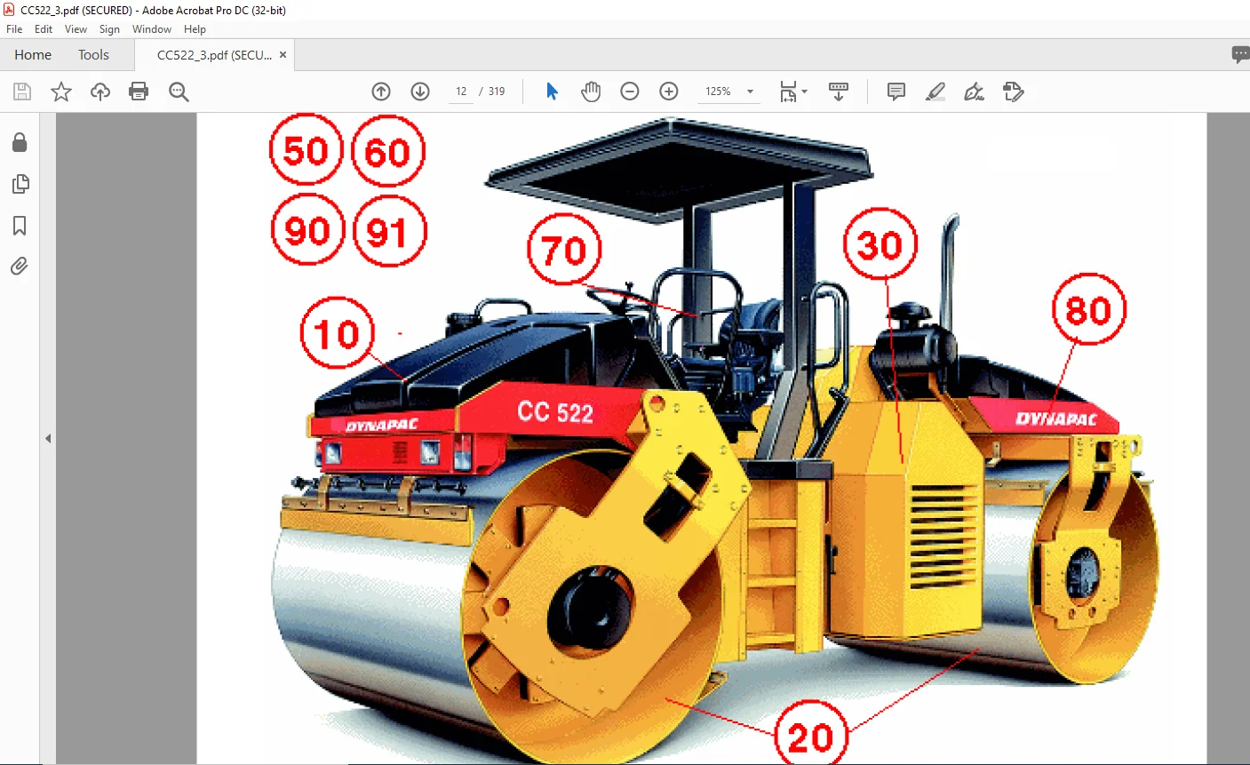Select the Highlight text pen tool

coord(936,92)
